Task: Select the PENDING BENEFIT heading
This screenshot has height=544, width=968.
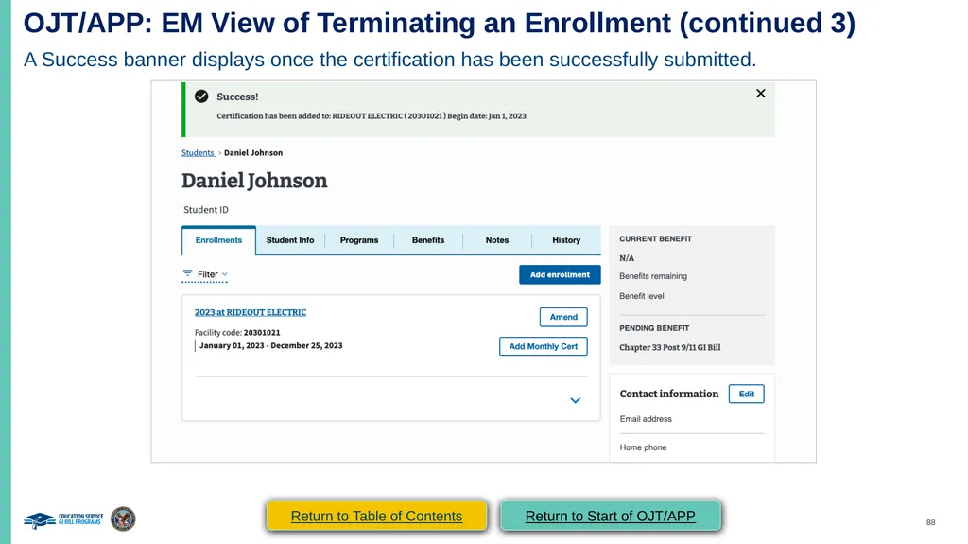Action: click(x=654, y=328)
